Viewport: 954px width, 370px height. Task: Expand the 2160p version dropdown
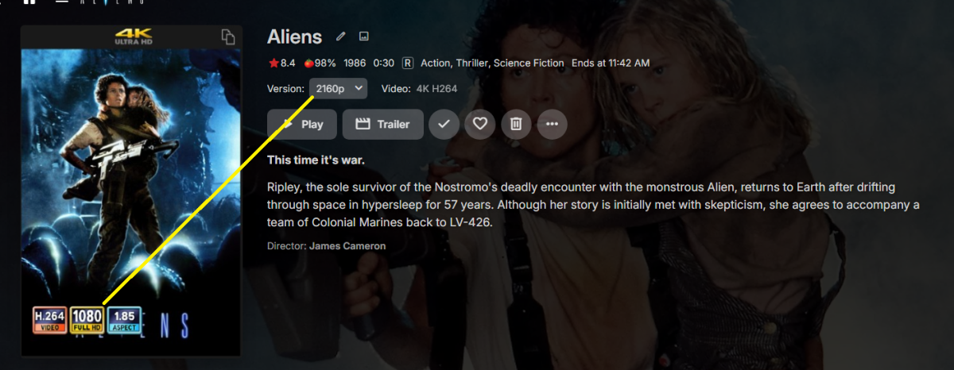pyautogui.click(x=339, y=88)
